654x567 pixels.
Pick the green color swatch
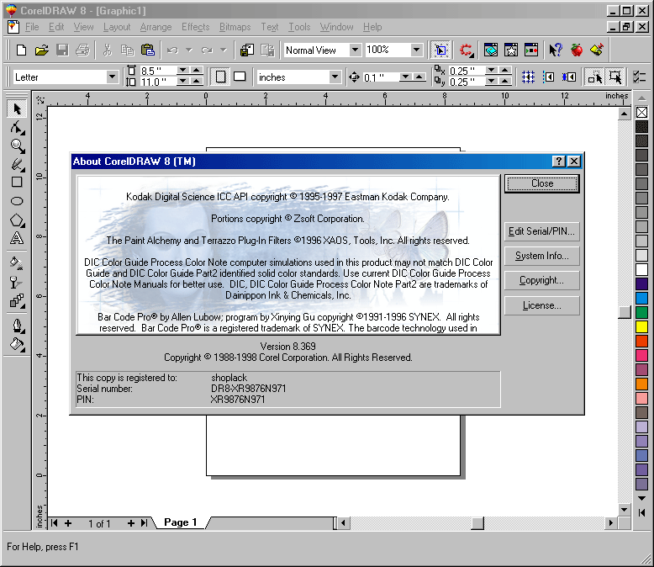[x=641, y=312]
